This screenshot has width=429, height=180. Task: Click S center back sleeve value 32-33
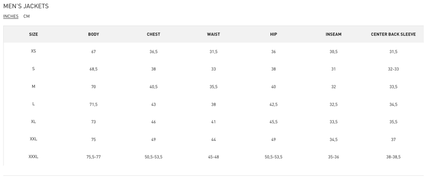point(393,69)
